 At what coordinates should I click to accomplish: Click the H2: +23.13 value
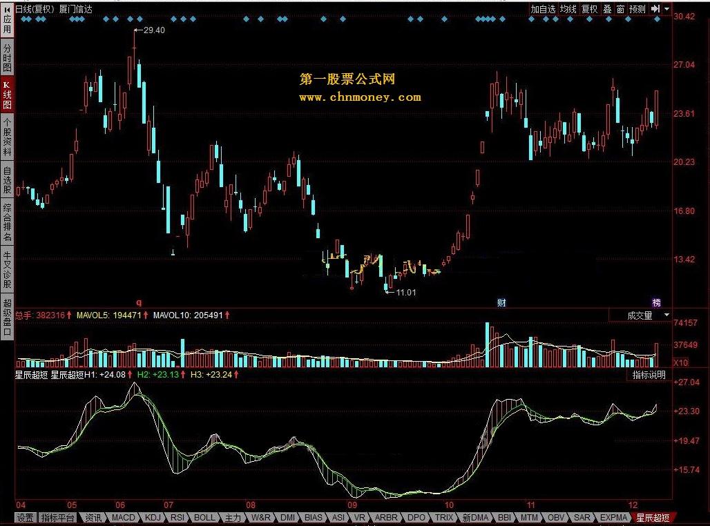[x=157, y=374]
